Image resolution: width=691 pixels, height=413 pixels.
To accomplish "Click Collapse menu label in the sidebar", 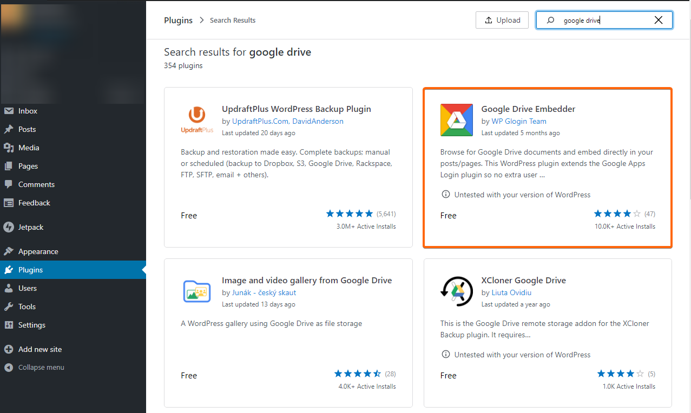I will [x=41, y=368].
